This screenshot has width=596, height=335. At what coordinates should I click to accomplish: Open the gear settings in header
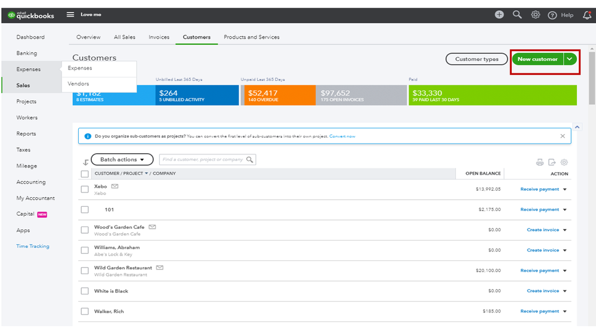tap(535, 15)
